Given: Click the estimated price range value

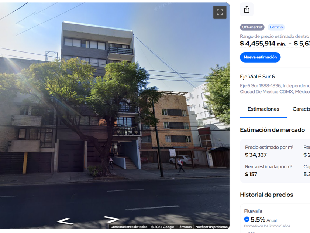Looking at the screenshot, I should coord(275,44).
